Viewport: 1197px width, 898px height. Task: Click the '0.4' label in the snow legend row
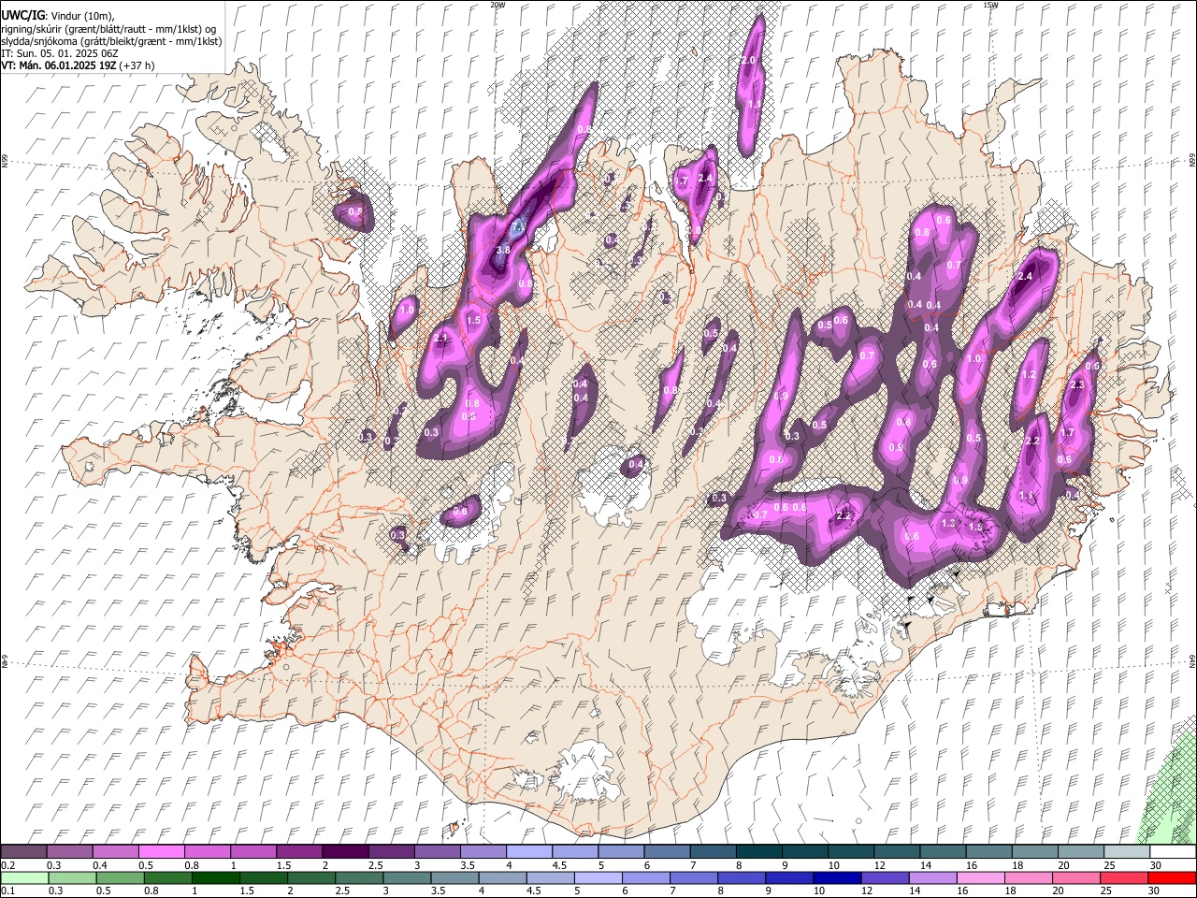click(99, 865)
